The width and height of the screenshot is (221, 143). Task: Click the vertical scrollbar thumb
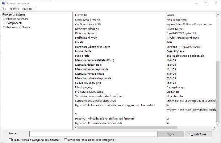218,92
